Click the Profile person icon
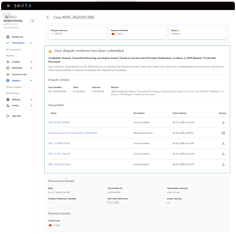The image size is (236, 234). 8,106
